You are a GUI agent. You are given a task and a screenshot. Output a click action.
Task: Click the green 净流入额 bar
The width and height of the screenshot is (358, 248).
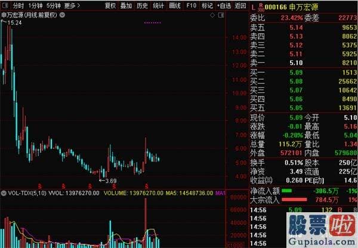click(287, 191)
